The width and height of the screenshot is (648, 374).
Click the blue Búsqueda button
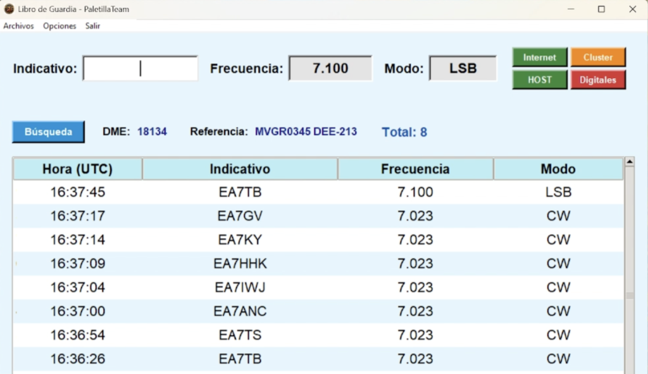coord(48,131)
